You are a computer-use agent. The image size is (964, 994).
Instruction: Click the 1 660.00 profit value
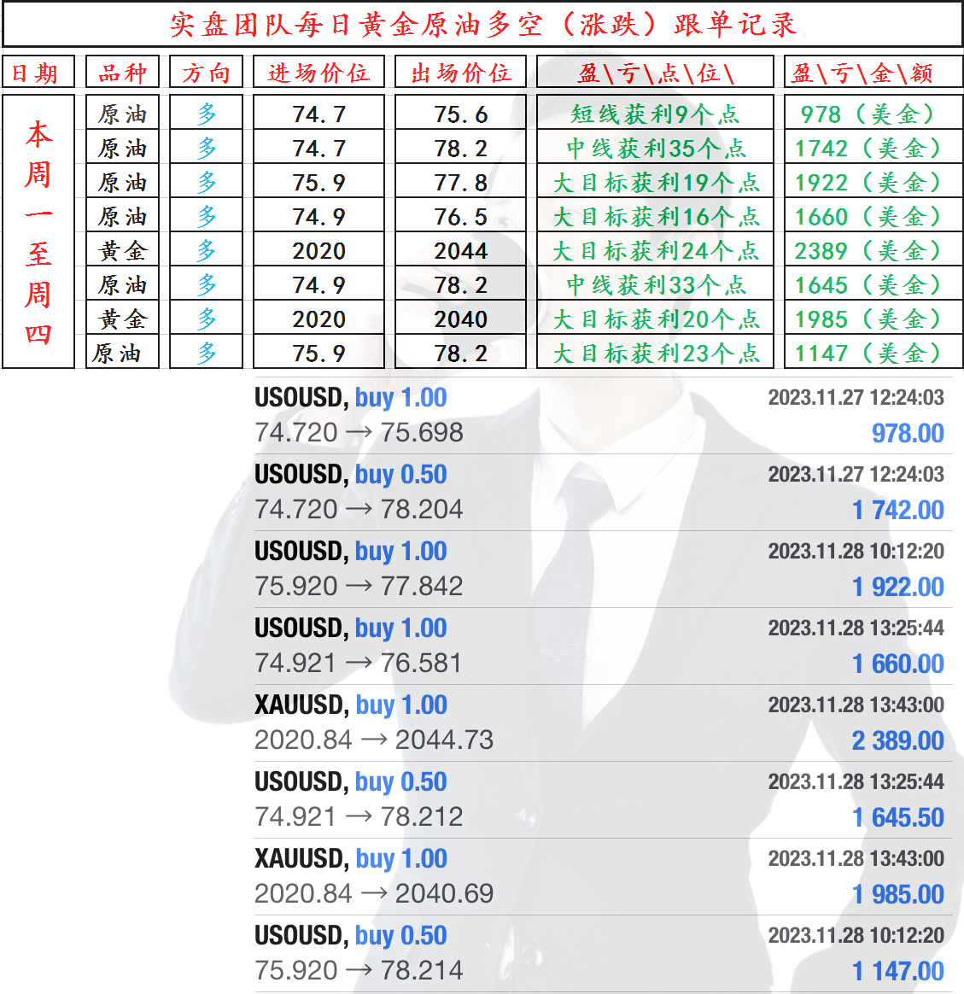pyautogui.click(x=898, y=664)
